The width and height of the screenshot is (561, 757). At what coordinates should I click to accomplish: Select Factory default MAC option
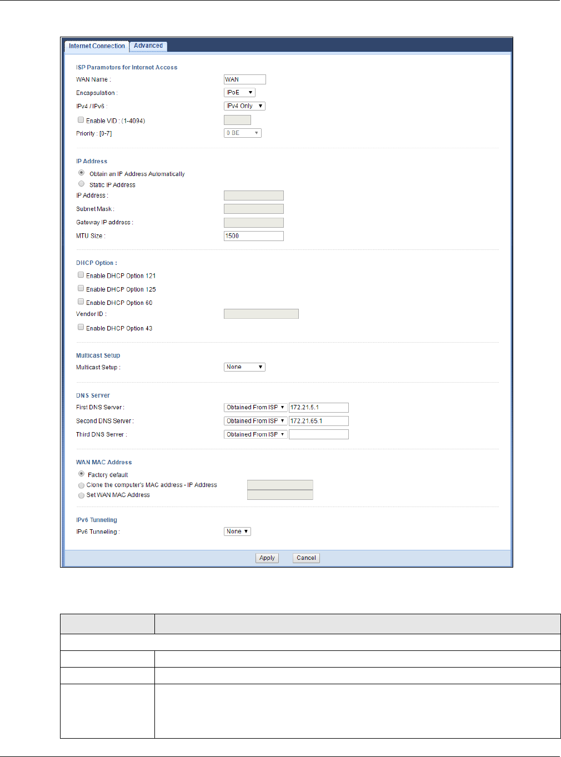coord(82,474)
